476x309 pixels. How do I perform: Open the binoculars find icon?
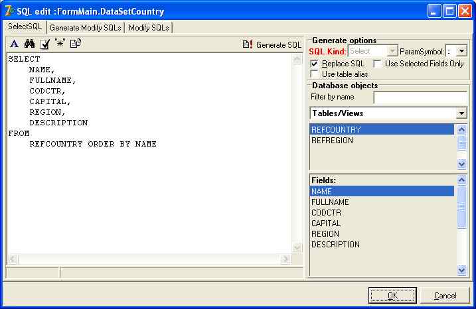(x=29, y=44)
